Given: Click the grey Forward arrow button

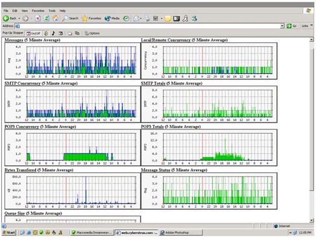Looking at the screenshot, I should pyautogui.click(x=25, y=19).
